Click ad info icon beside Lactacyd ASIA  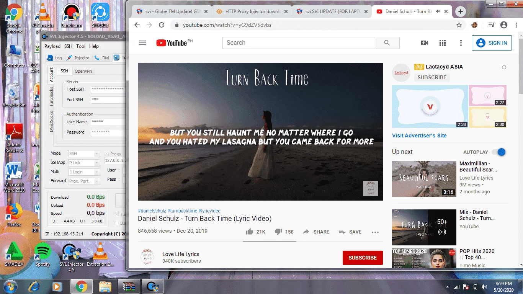coord(504,67)
